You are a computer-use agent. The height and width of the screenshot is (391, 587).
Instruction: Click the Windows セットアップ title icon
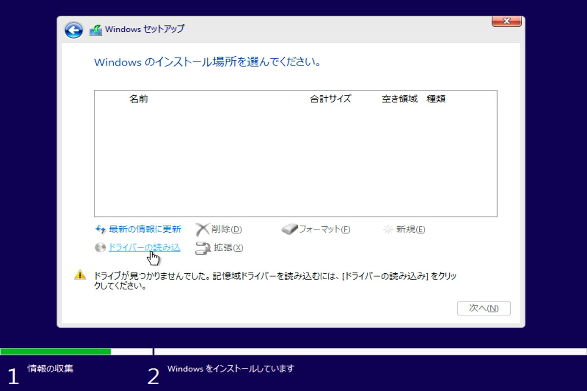click(95, 30)
